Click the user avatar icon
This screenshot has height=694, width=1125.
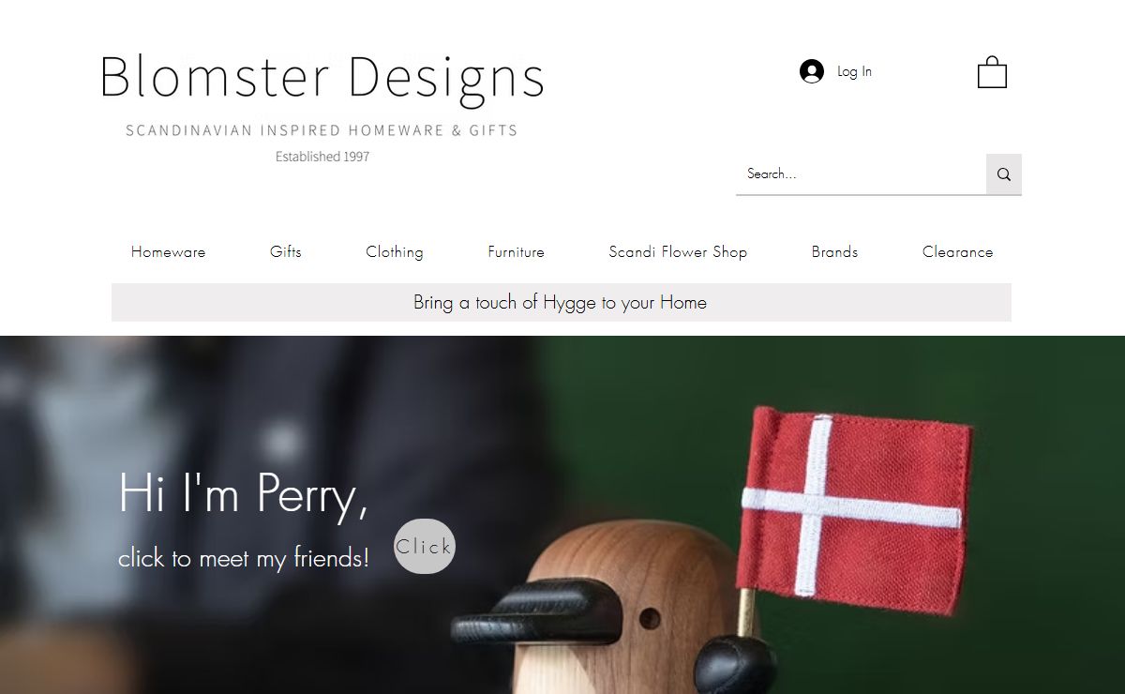pos(811,71)
